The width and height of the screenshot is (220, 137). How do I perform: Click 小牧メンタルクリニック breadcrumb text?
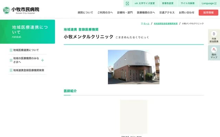[193, 24]
